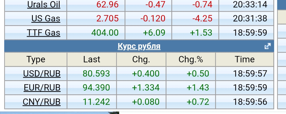Open the US Gas quote link
Screen dimensions: 286x114
[x=46, y=19]
